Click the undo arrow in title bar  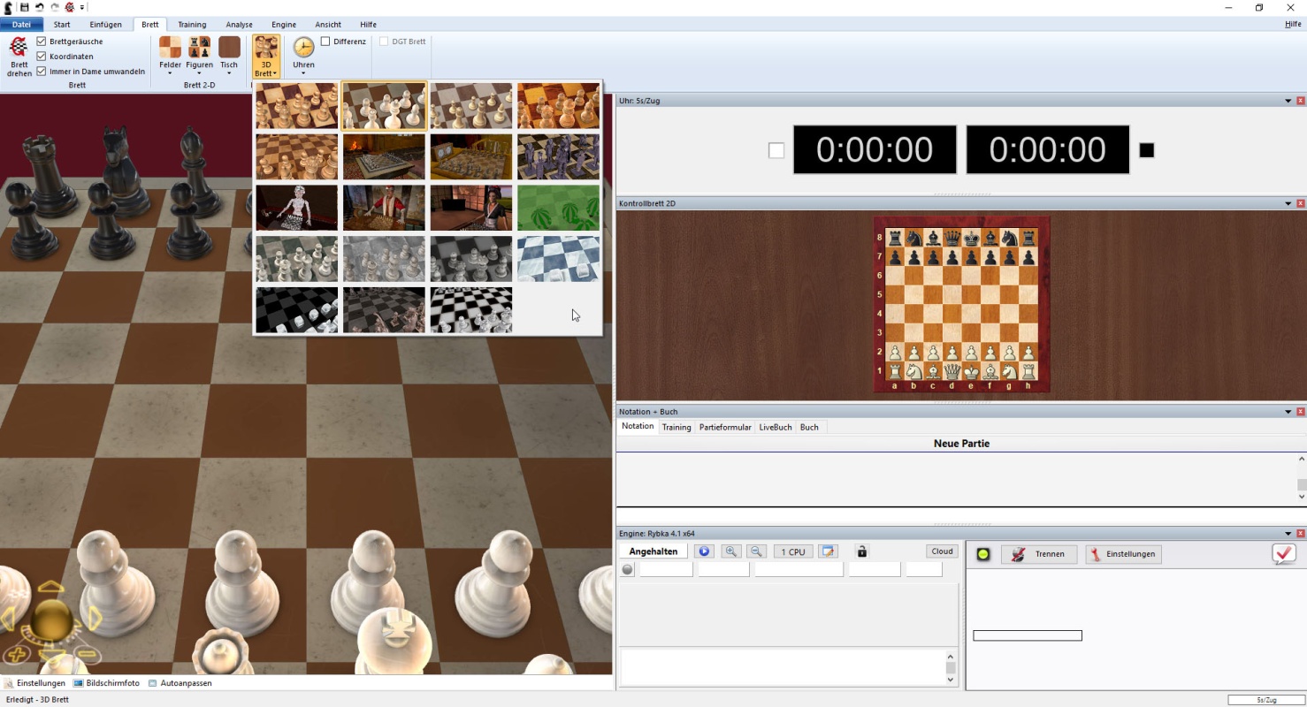(40, 7)
